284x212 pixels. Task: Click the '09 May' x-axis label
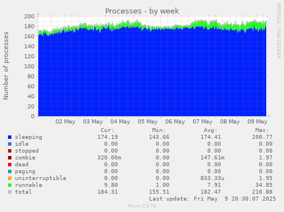(x=257, y=122)
